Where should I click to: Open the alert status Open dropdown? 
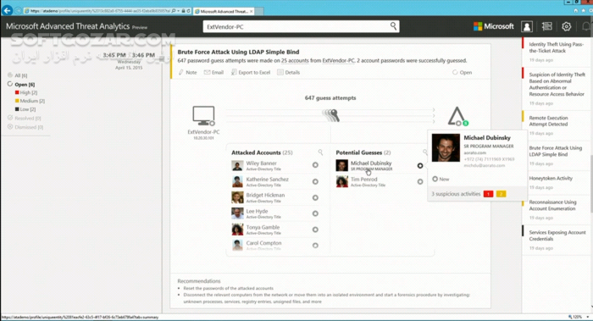463,72
